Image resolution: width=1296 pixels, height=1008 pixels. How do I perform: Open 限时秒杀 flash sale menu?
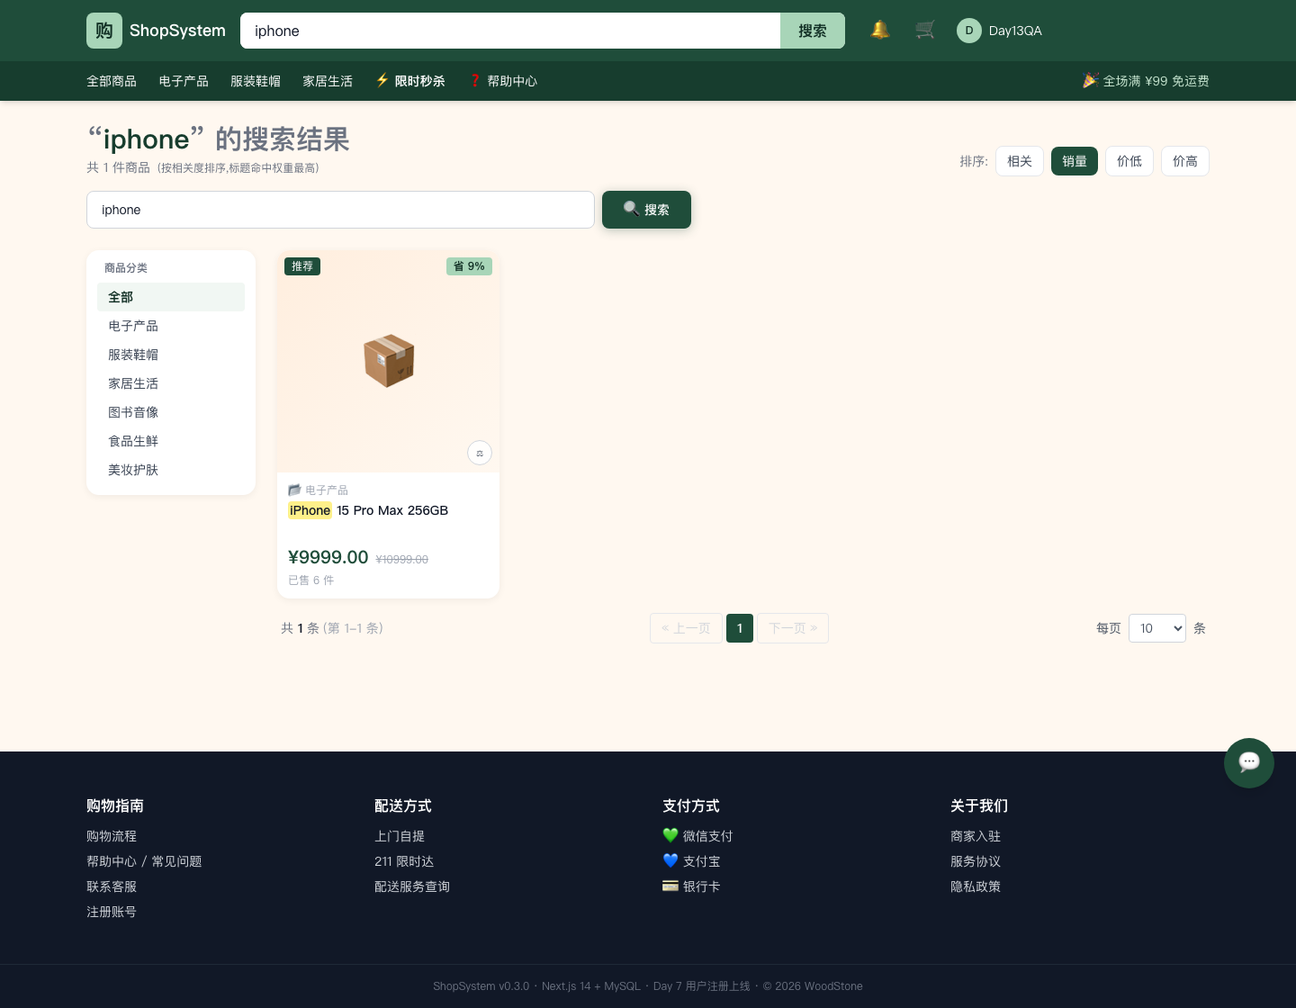click(410, 81)
